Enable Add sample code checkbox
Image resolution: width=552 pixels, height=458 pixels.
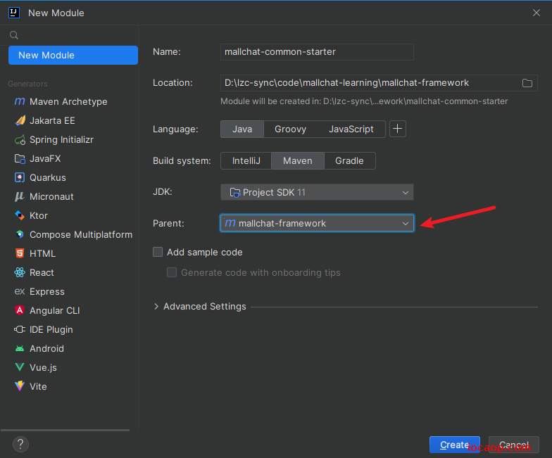coord(158,252)
